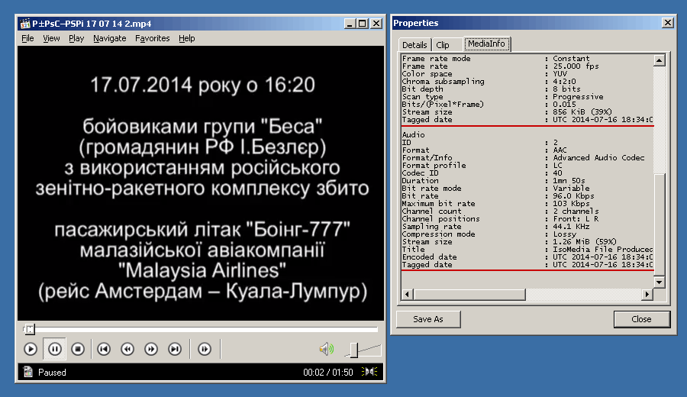Click the stereo audio indicator in status bar

coord(369,372)
